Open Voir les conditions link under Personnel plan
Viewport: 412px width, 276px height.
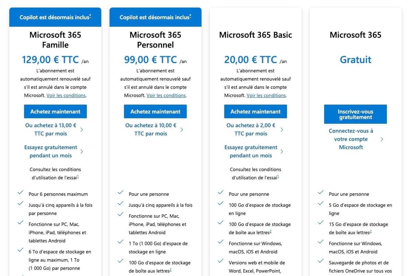tap(166, 95)
